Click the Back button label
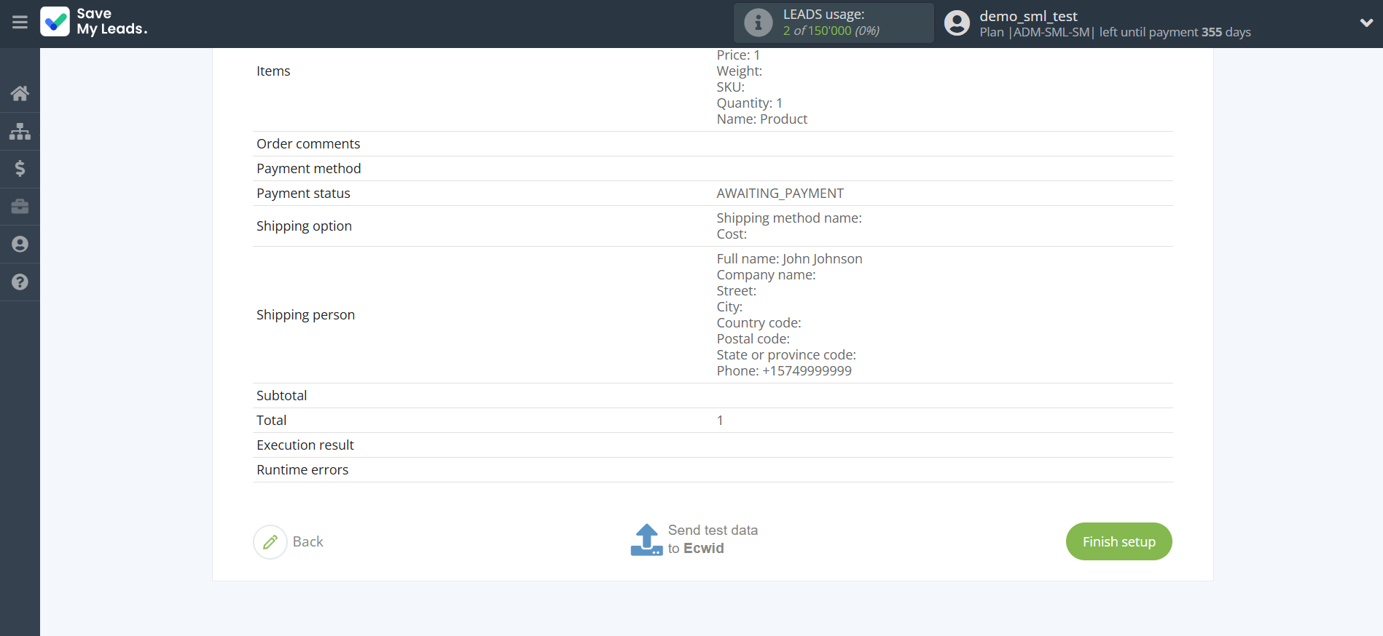 pyautogui.click(x=307, y=542)
